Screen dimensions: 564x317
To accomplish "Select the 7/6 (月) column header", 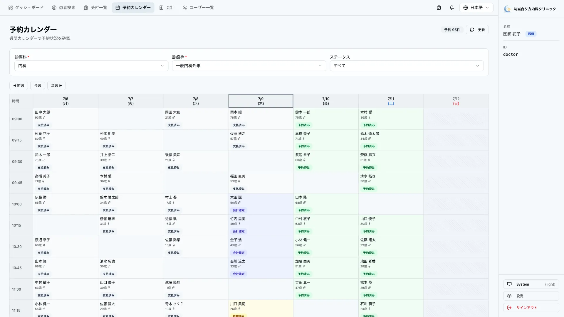I will [x=66, y=101].
